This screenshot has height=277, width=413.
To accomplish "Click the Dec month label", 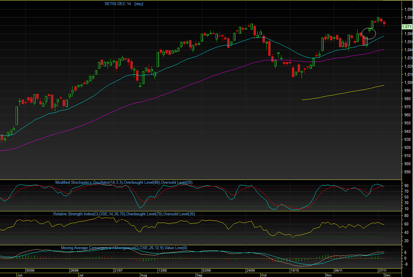I will point(388,275).
